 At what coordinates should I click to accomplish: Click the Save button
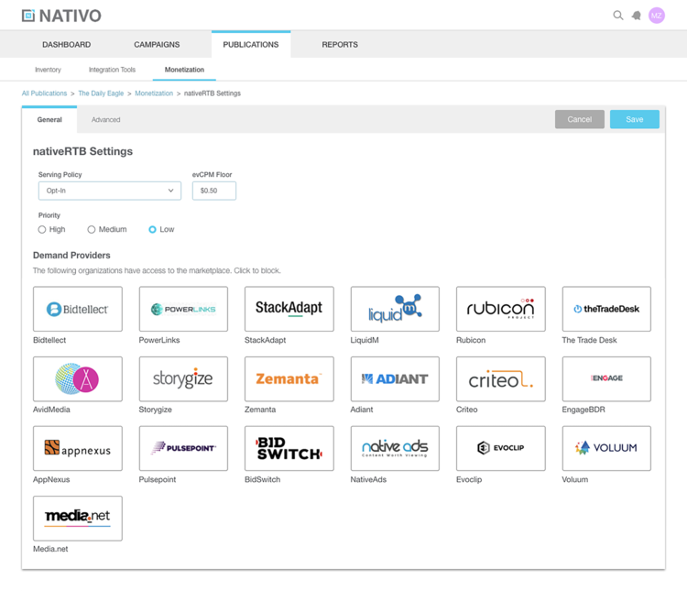coord(635,119)
